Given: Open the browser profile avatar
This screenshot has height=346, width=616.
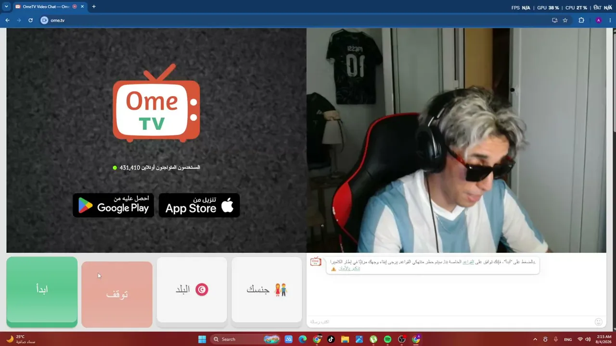Looking at the screenshot, I should pos(598,20).
